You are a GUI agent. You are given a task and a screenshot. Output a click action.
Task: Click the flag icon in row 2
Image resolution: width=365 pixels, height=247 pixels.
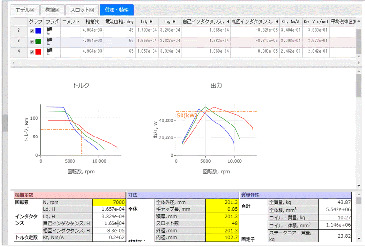click(49, 31)
